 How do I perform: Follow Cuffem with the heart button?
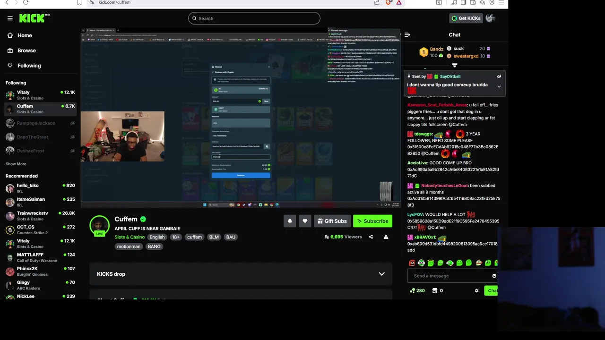[x=305, y=221]
